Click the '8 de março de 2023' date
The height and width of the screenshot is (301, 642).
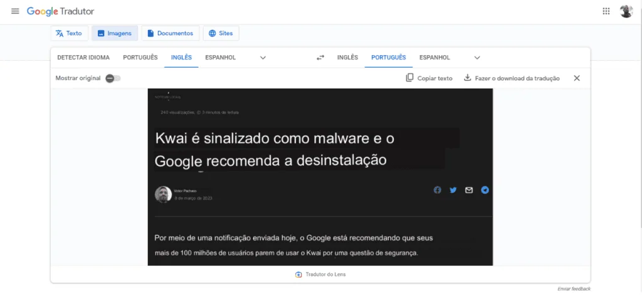(x=193, y=198)
